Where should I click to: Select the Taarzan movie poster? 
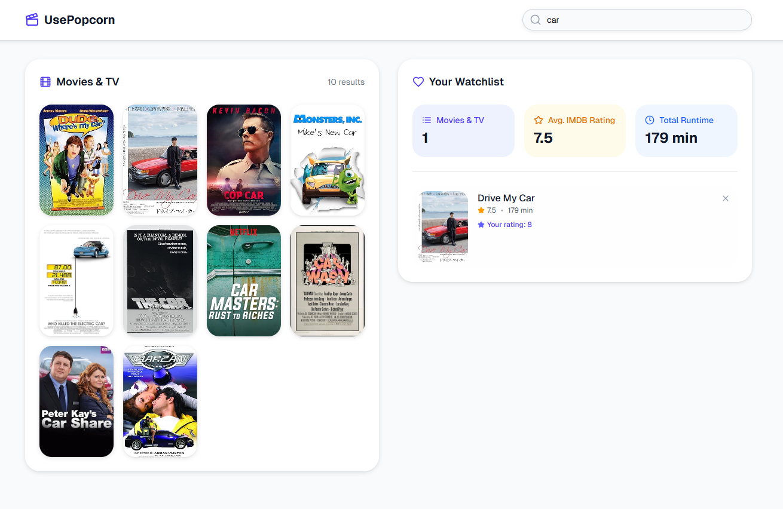(x=160, y=401)
